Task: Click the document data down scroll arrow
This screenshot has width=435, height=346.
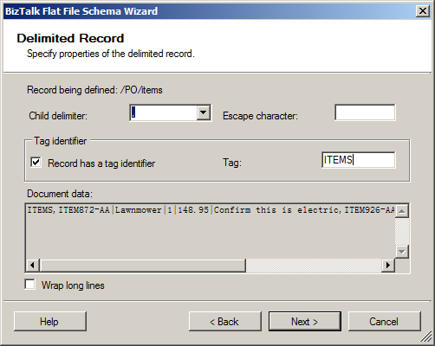Action: (x=401, y=252)
